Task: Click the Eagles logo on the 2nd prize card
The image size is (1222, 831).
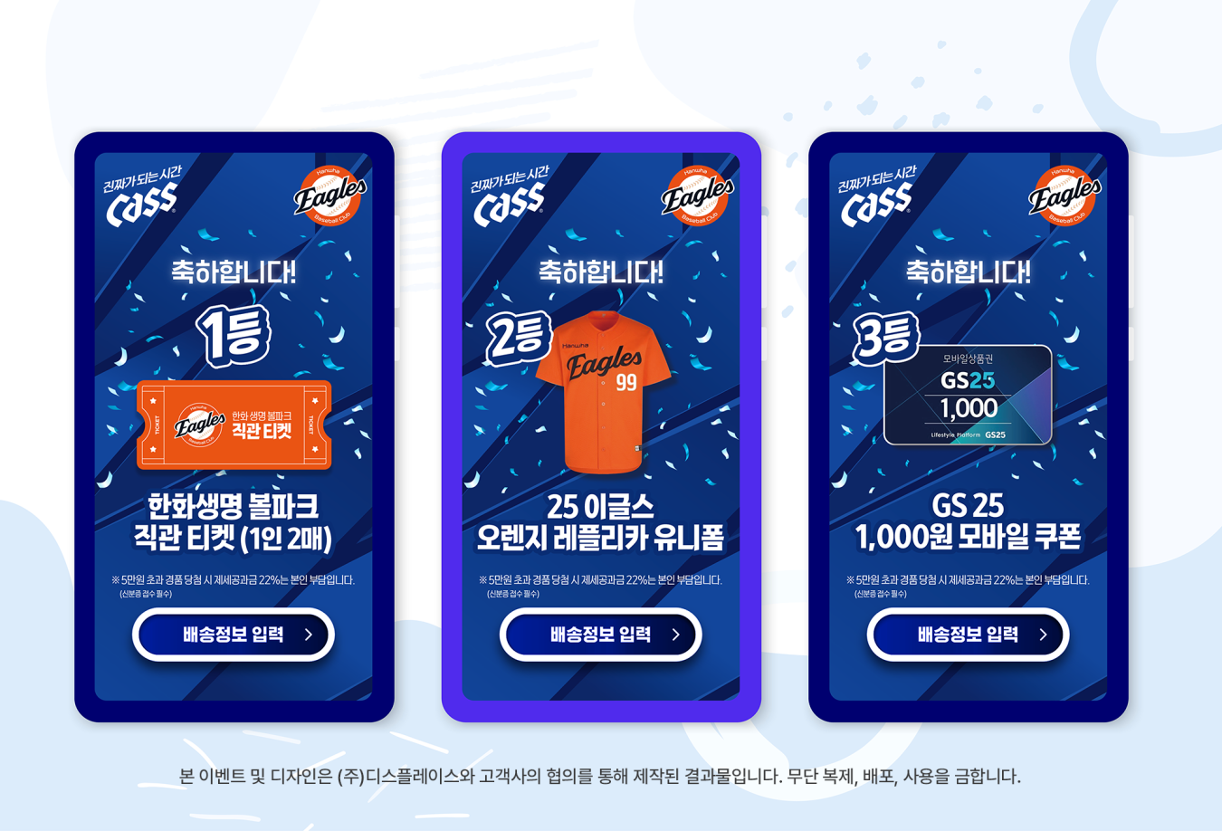Action: click(697, 195)
